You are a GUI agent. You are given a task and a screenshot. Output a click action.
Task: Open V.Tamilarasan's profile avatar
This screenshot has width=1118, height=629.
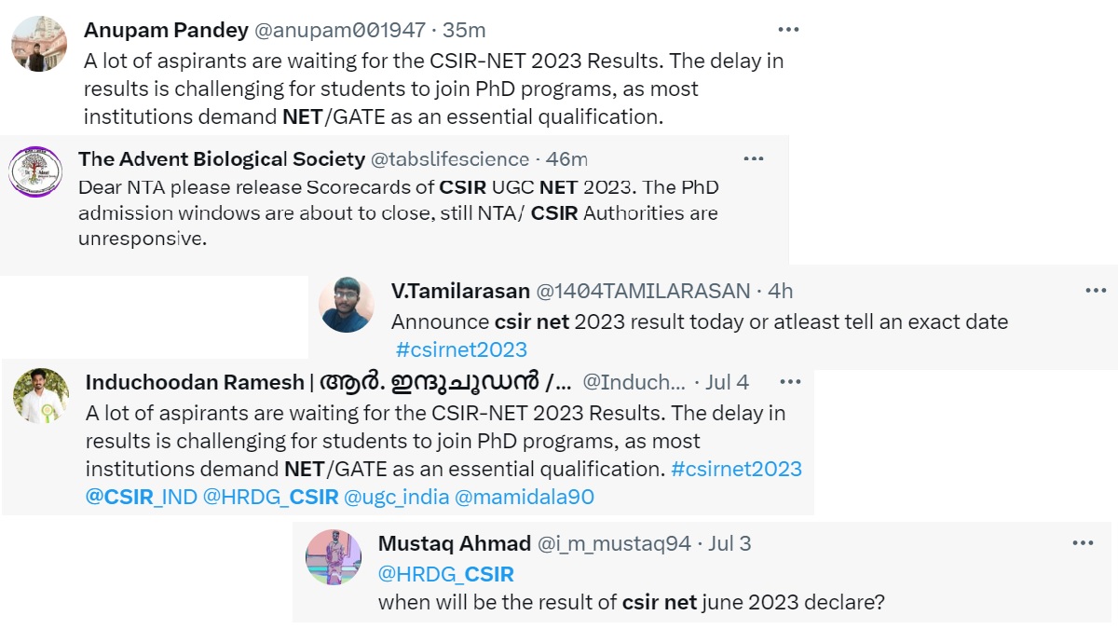(x=347, y=305)
